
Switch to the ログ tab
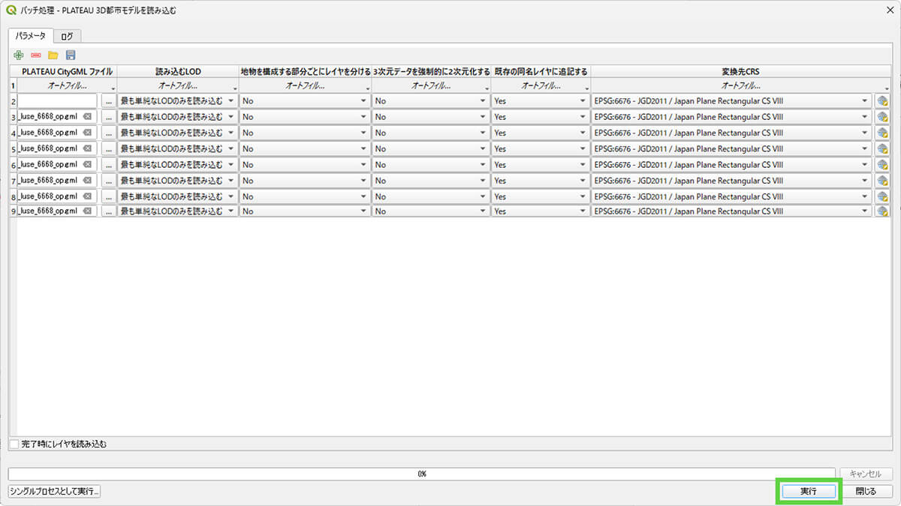point(67,36)
